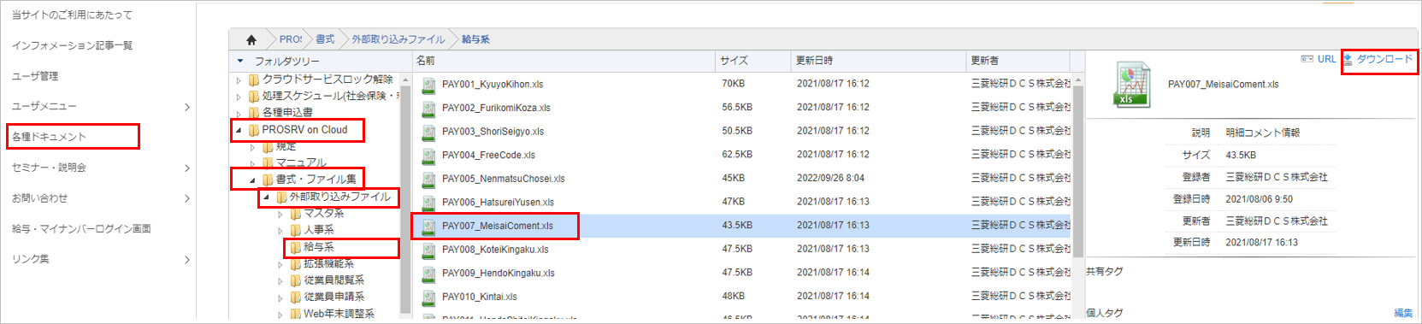Click the 外部取り込みファイル folder icon
1422x324 pixels.
(x=281, y=197)
